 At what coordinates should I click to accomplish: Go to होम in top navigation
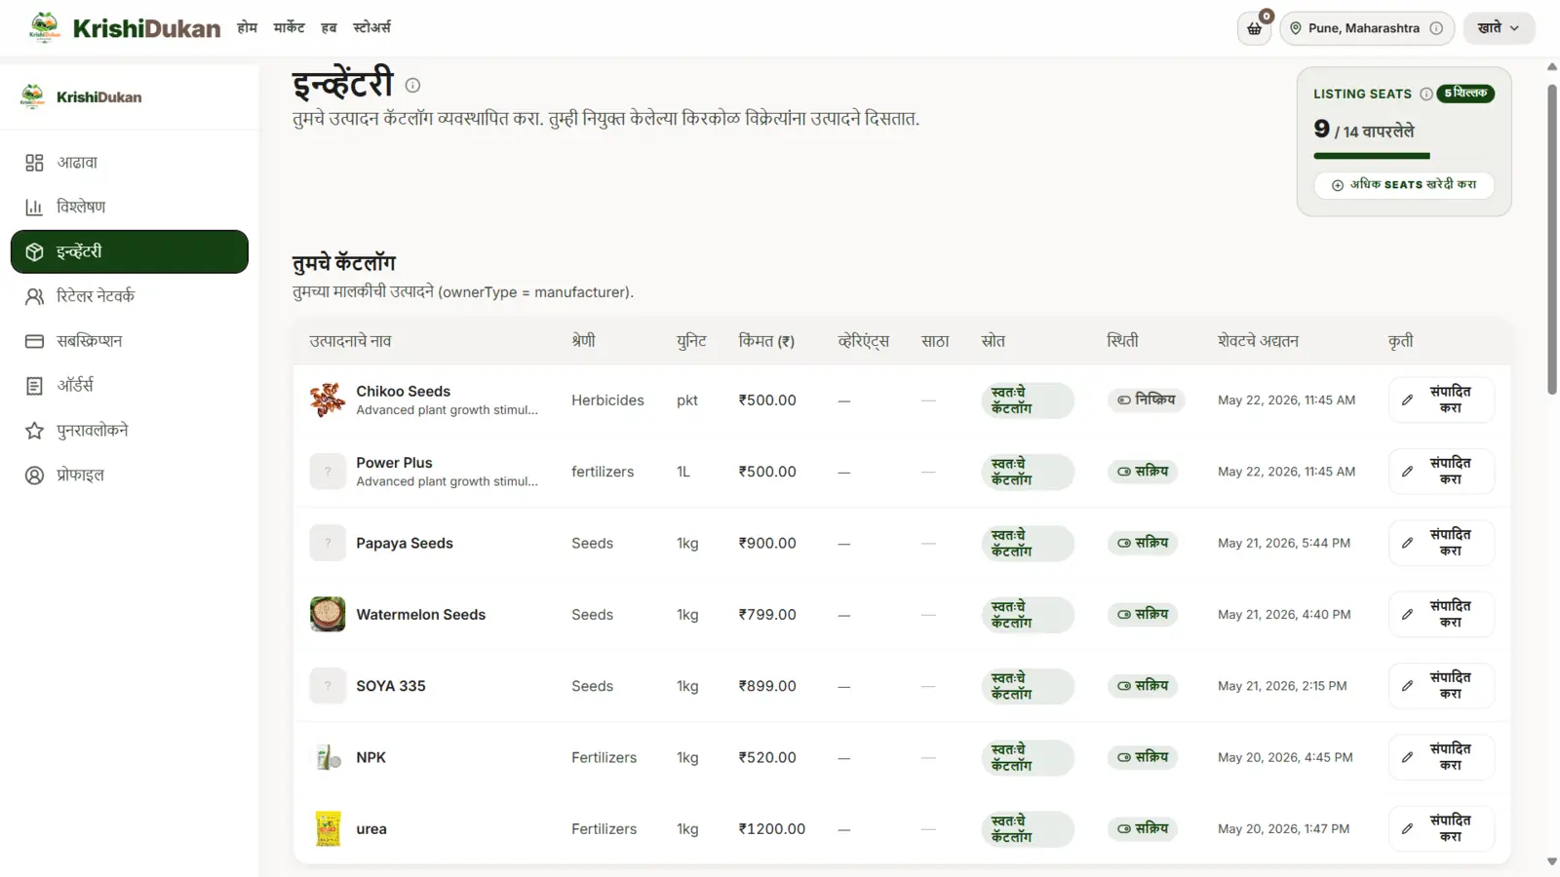point(247,27)
